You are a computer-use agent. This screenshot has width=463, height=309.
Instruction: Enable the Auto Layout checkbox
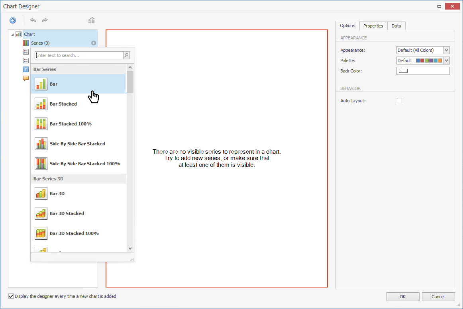[x=399, y=101]
